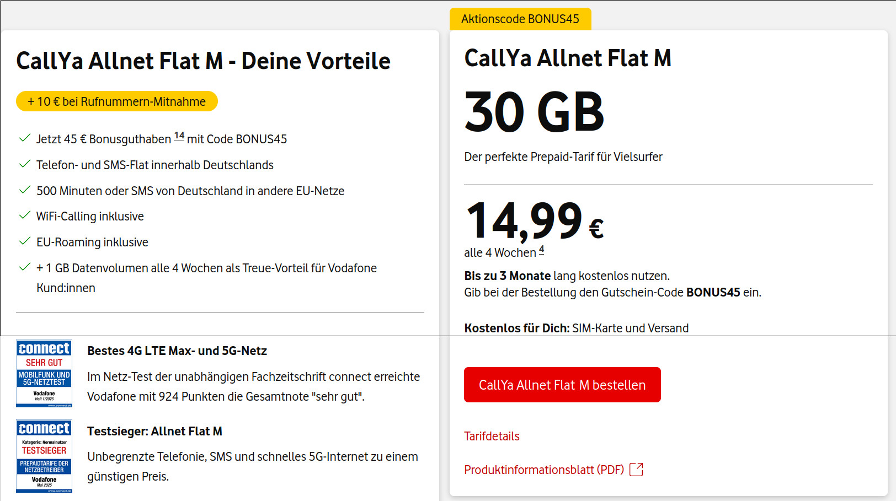Click checkmark beside 45 € Bonusguthaben
The width and height of the screenshot is (896, 501).
click(x=24, y=138)
